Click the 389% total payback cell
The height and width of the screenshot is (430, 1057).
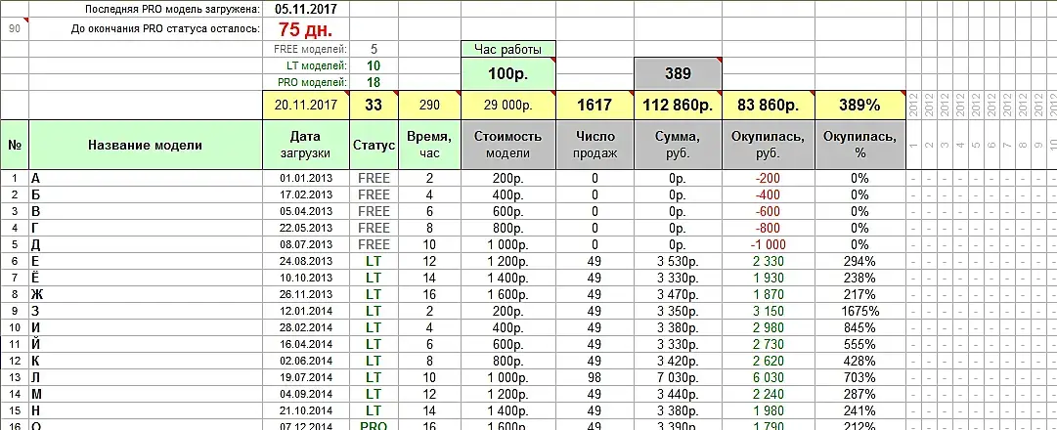pyautogui.click(x=859, y=106)
